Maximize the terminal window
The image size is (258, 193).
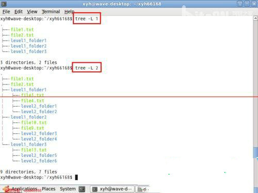pyautogui.click(x=247, y=4)
